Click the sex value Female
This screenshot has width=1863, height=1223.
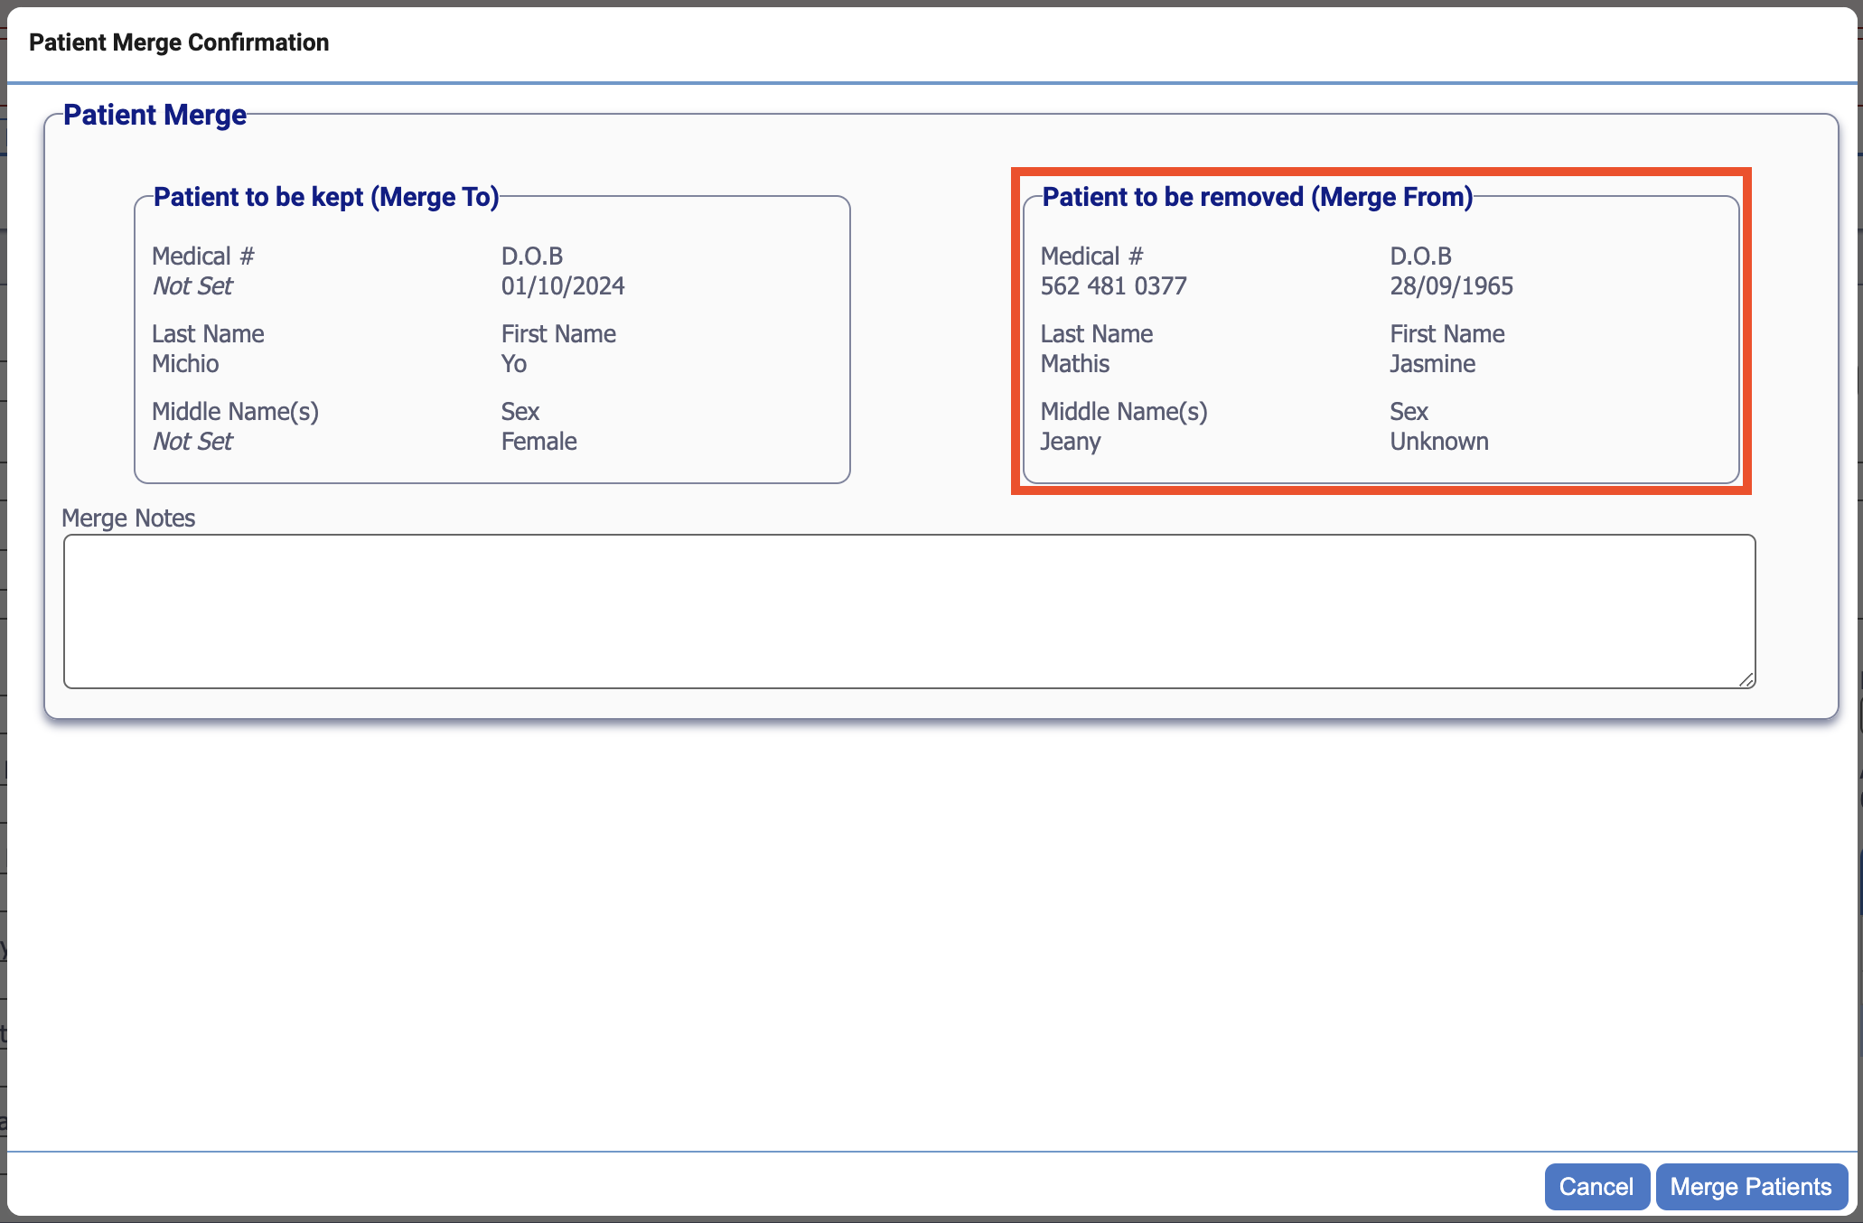[538, 442]
